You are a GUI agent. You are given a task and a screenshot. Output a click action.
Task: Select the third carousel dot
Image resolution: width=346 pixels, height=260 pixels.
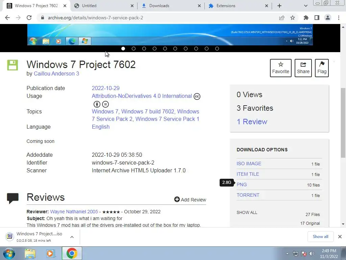click(144, 49)
